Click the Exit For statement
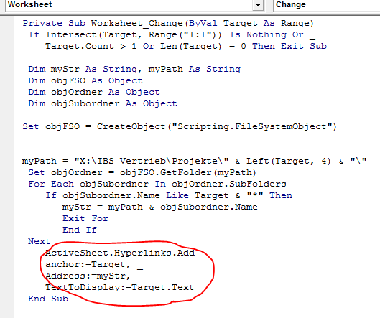 85,218
